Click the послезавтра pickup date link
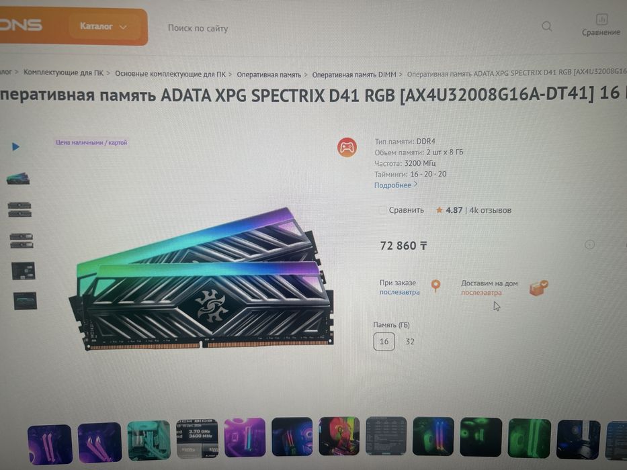 (x=399, y=292)
